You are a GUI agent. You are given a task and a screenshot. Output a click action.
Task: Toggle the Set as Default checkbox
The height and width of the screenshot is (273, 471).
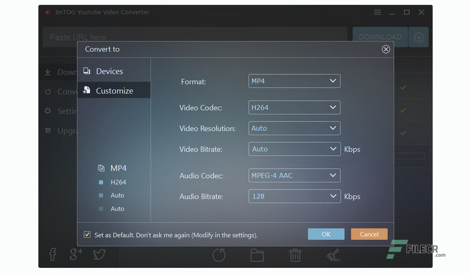coord(87,235)
